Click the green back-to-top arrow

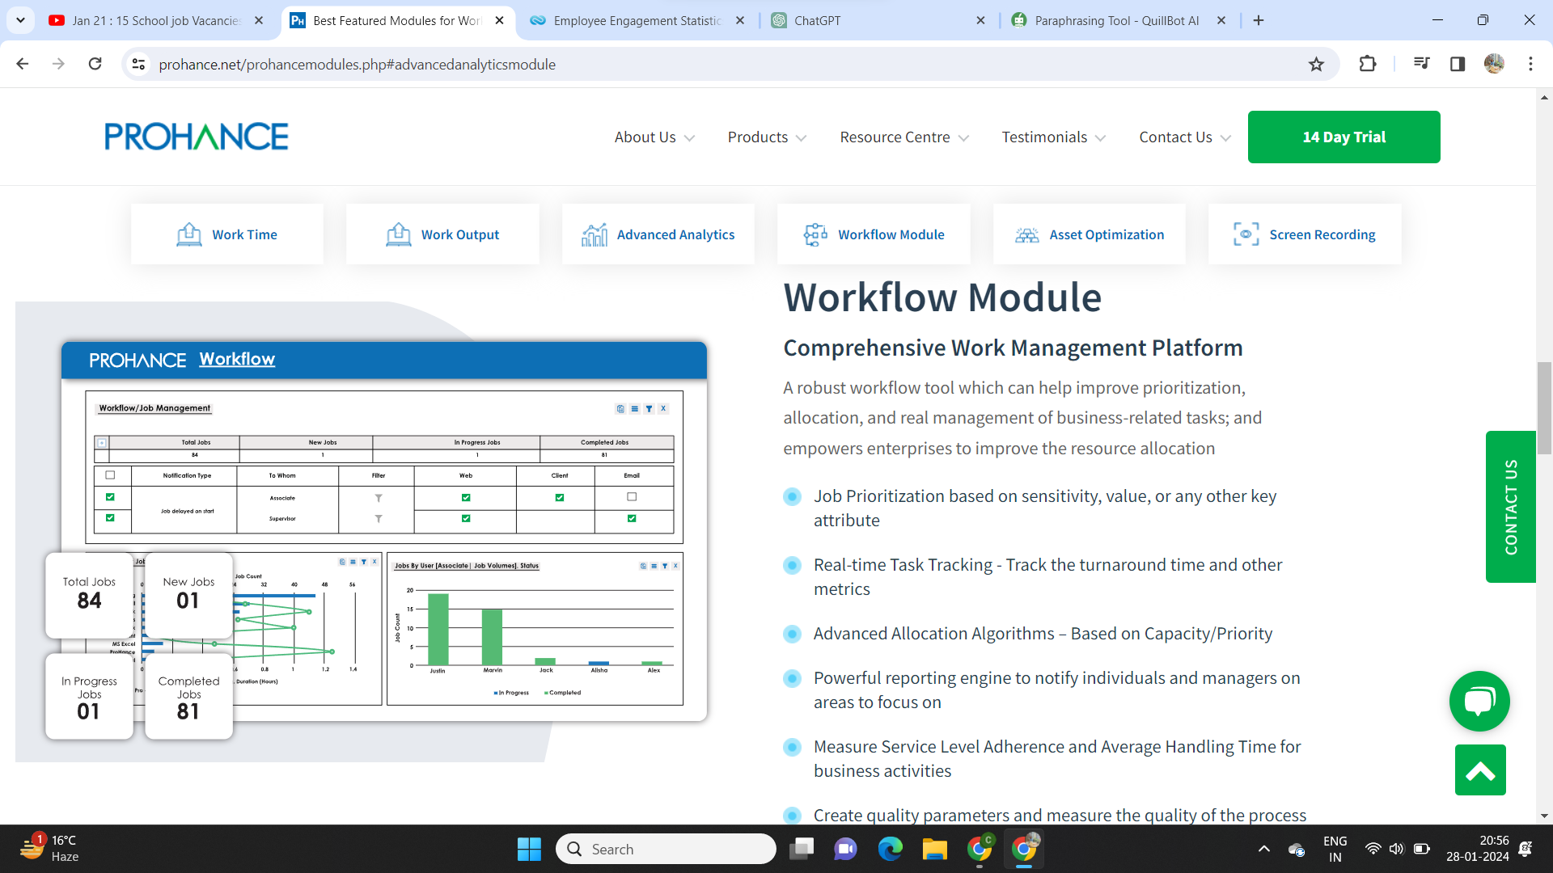point(1480,770)
